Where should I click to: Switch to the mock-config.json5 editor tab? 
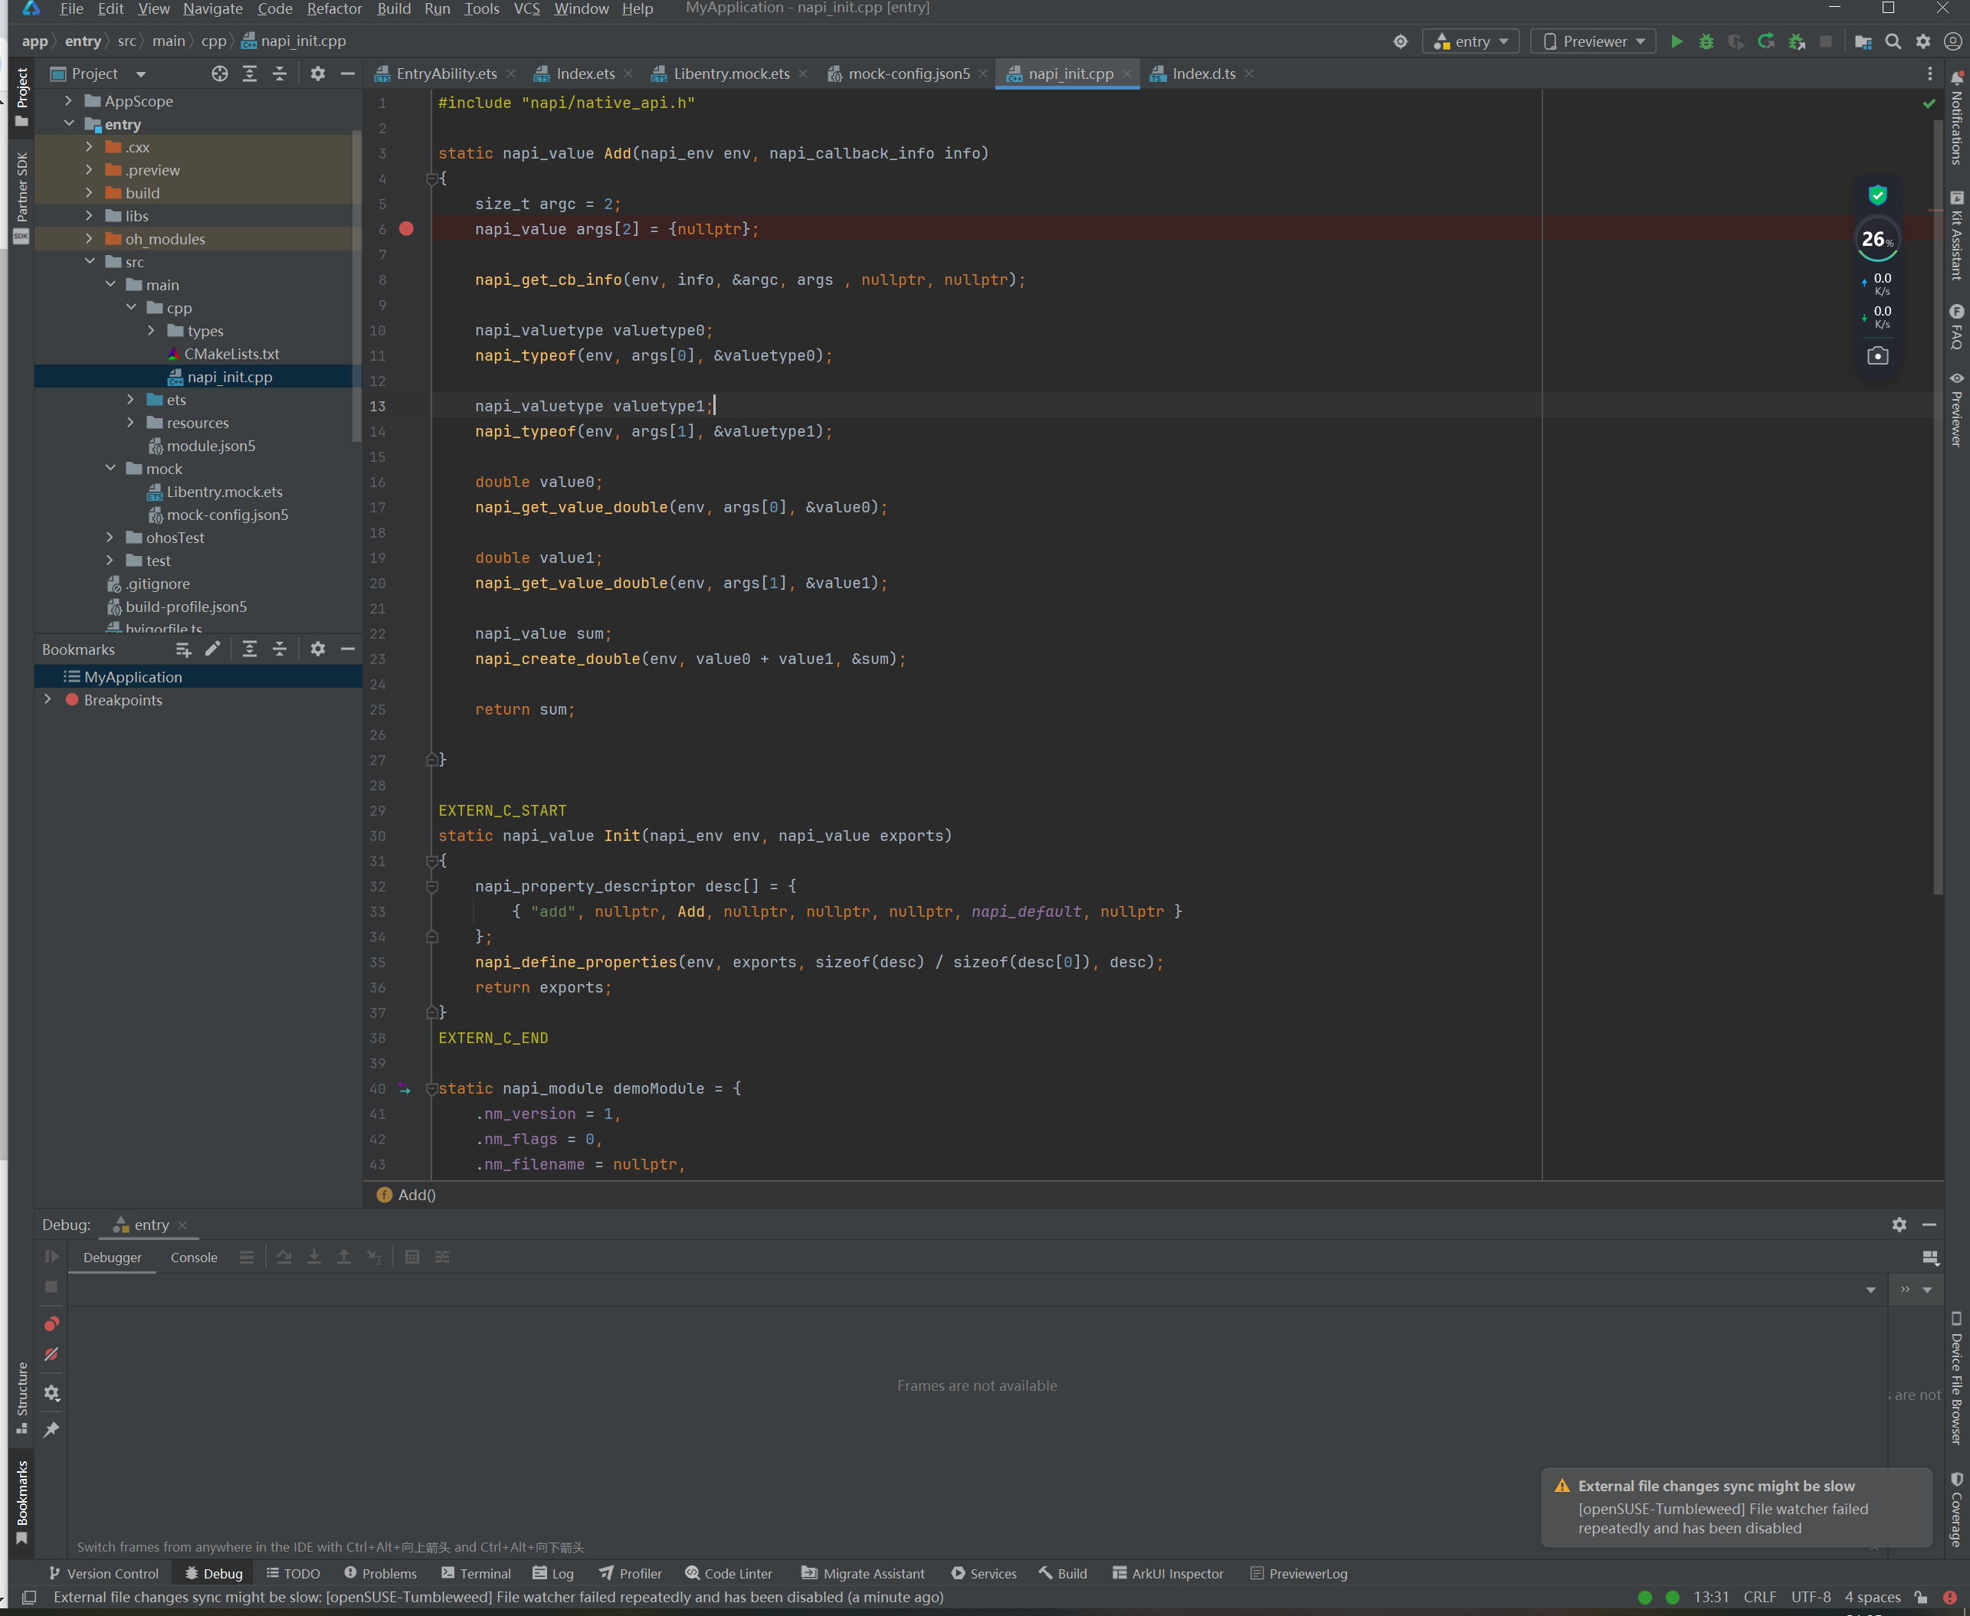(x=908, y=74)
